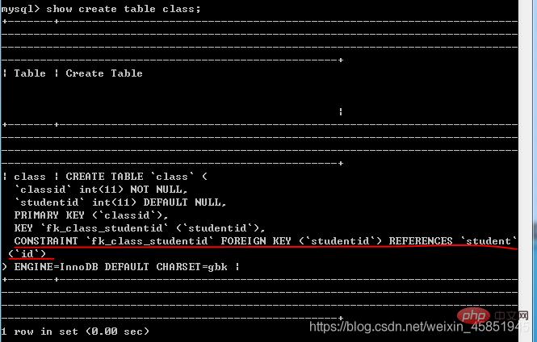Viewport: 537px width, 342px height.
Task: Click the mysql> prompt text
Action: [20, 9]
